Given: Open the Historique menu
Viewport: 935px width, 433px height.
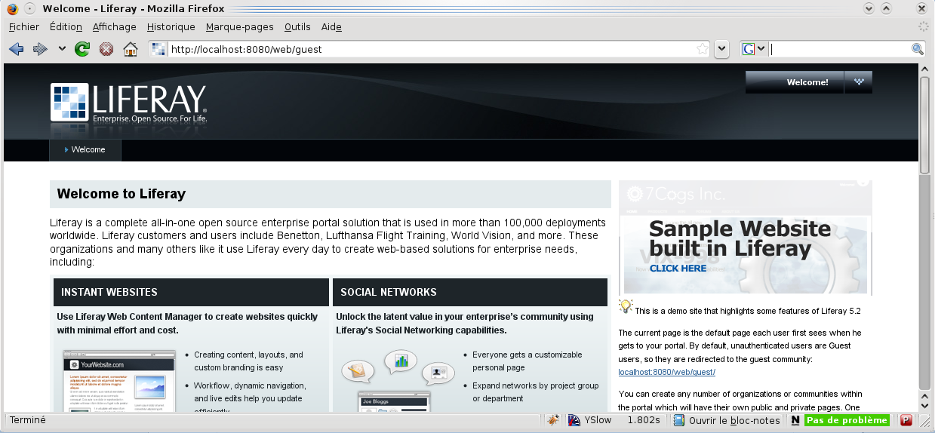Looking at the screenshot, I should [x=171, y=26].
